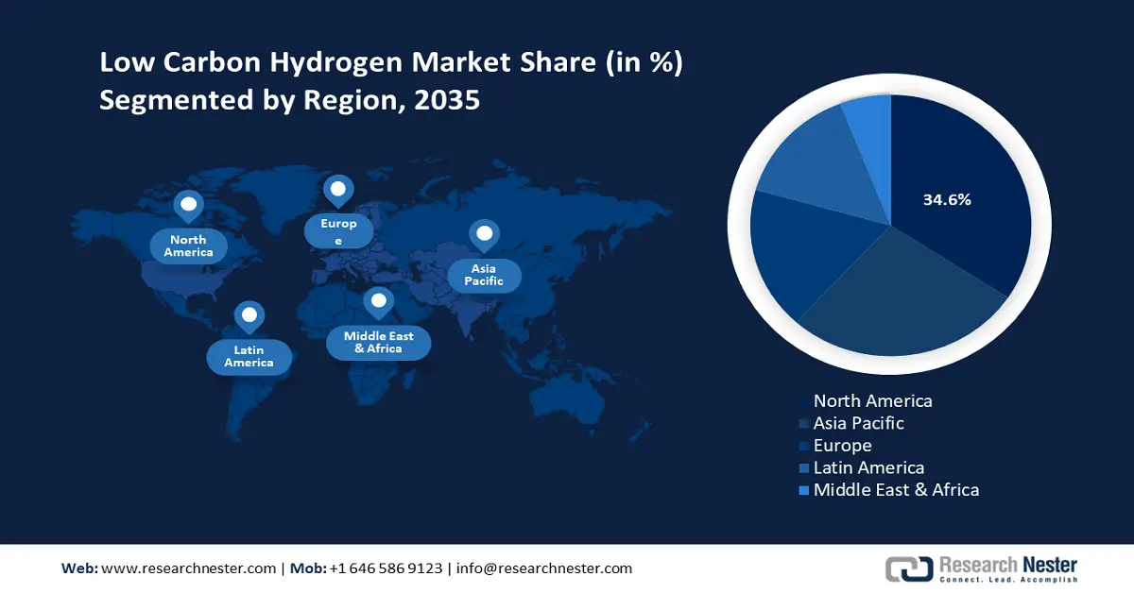This screenshot has width=1134, height=593.
Task: Click the Europe map pin icon
Action: coord(338,190)
